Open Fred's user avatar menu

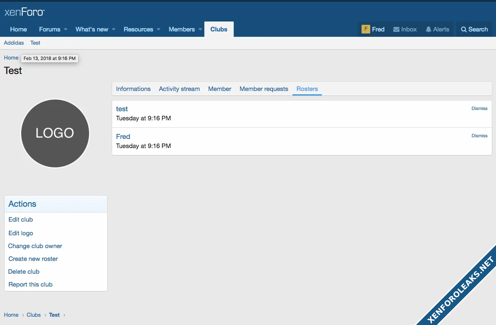pos(366,29)
